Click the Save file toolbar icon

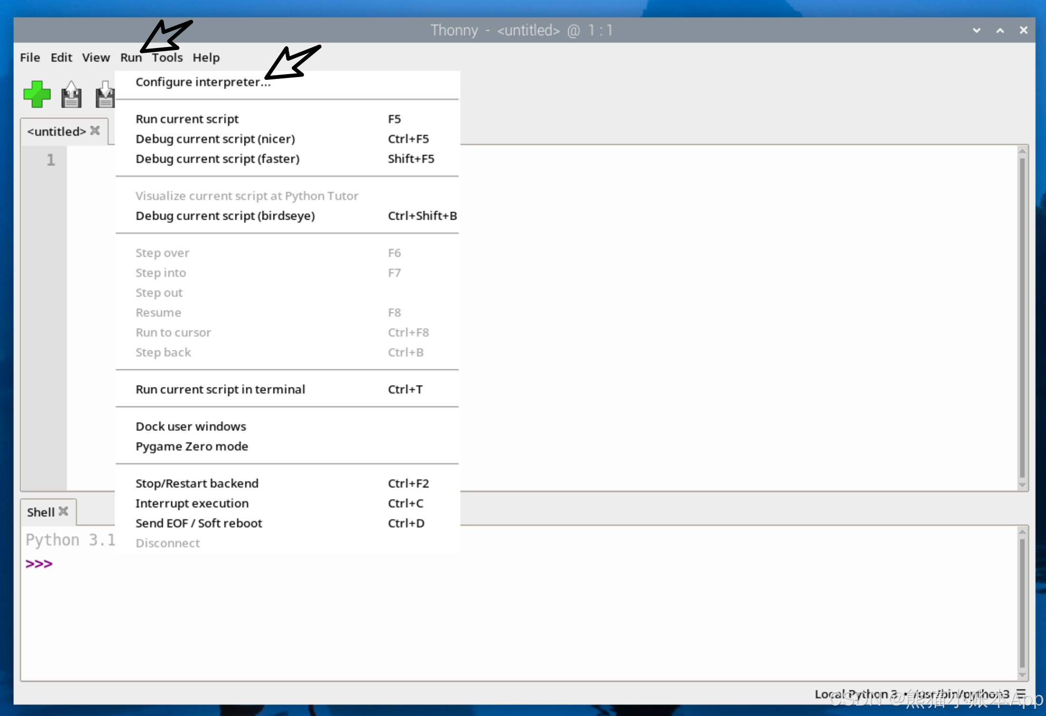click(x=105, y=94)
